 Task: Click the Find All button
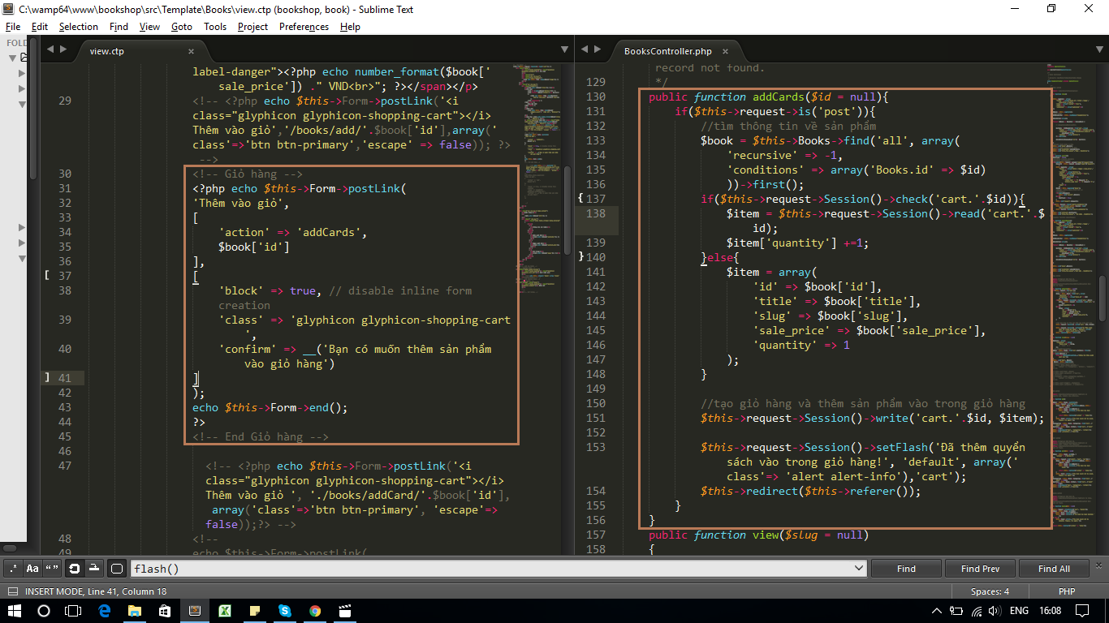1054,569
